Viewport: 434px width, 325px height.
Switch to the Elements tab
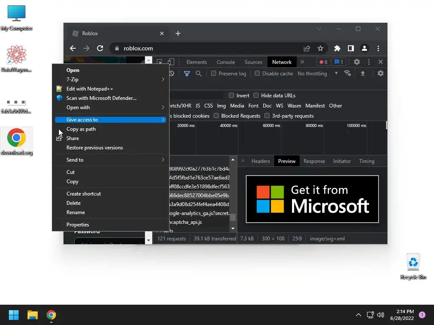[197, 62]
